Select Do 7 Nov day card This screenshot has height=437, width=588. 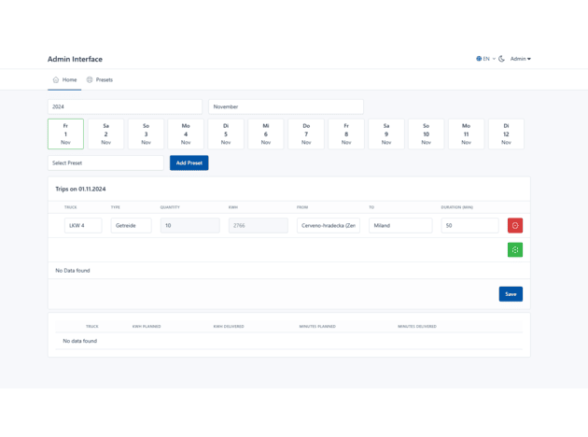[x=306, y=134]
